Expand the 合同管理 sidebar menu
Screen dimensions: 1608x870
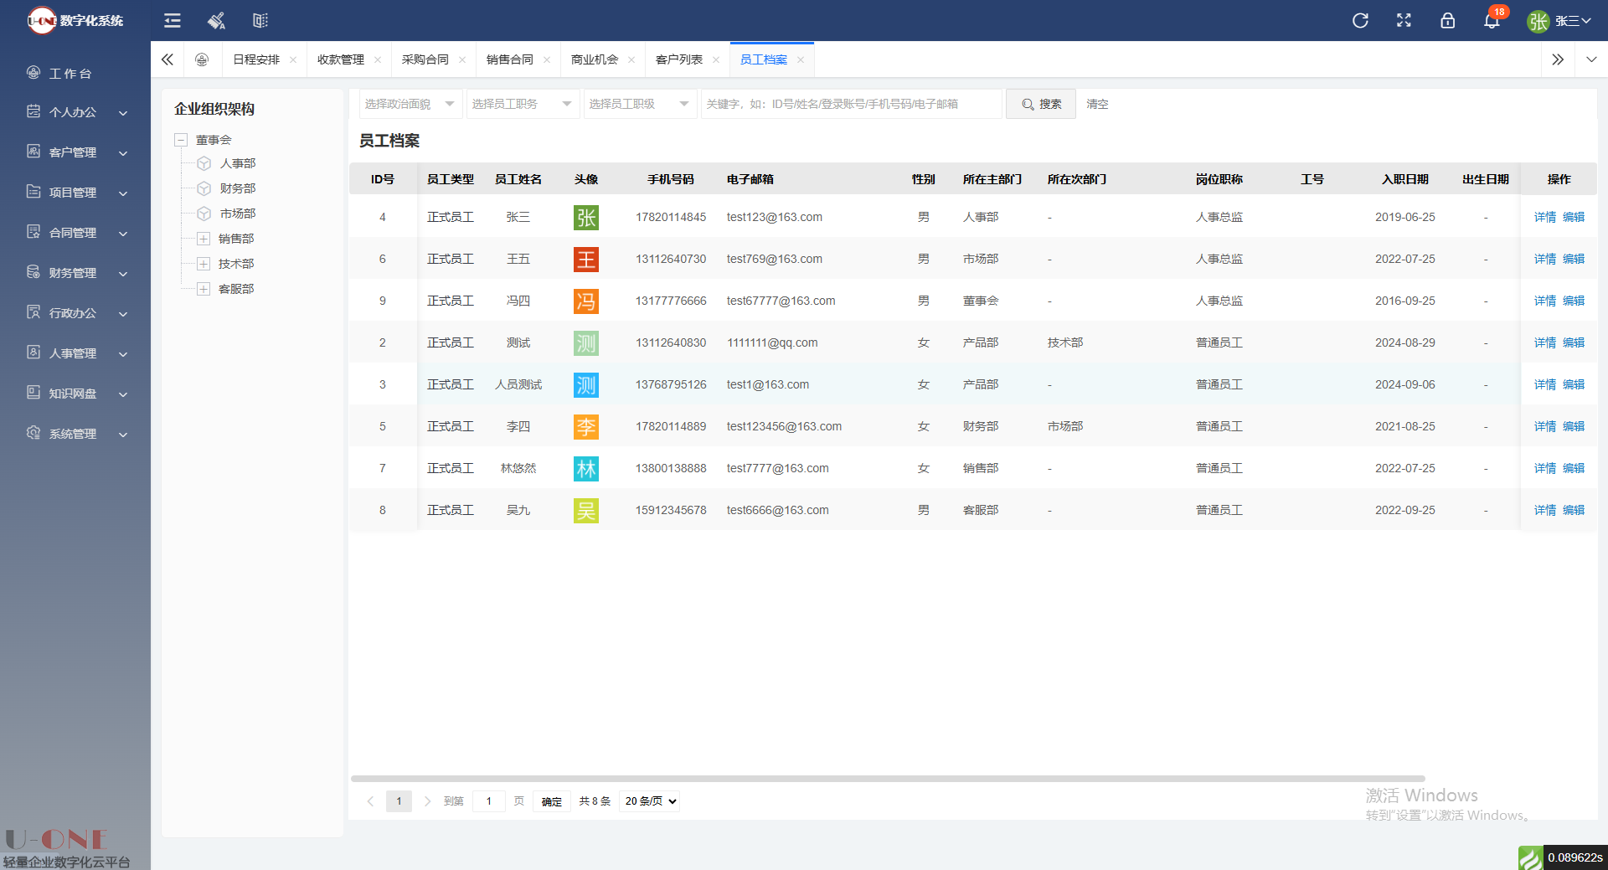point(75,232)
